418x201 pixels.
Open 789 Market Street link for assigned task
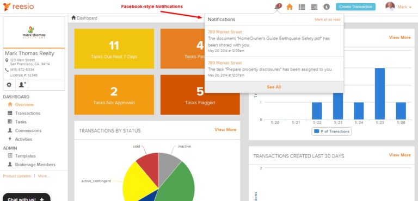pos(225,63)
